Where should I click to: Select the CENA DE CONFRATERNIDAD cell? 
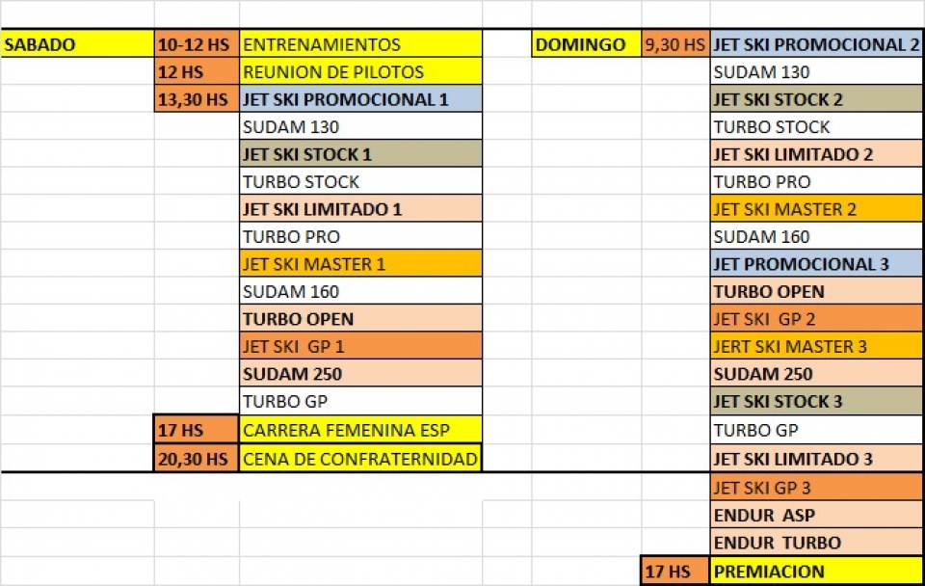[361, 459]
